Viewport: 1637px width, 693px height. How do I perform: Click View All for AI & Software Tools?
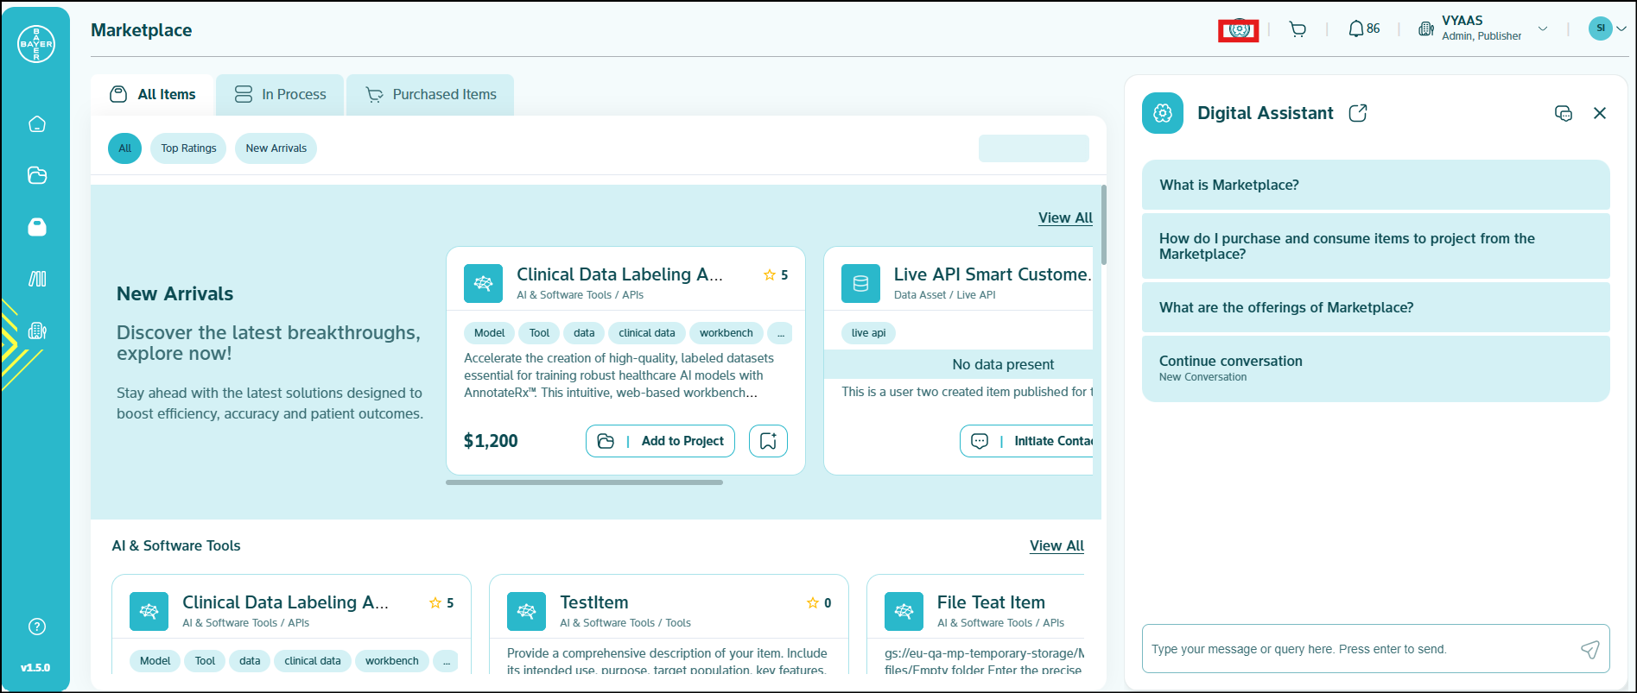pyautogui.click(x=1056, y=545)
